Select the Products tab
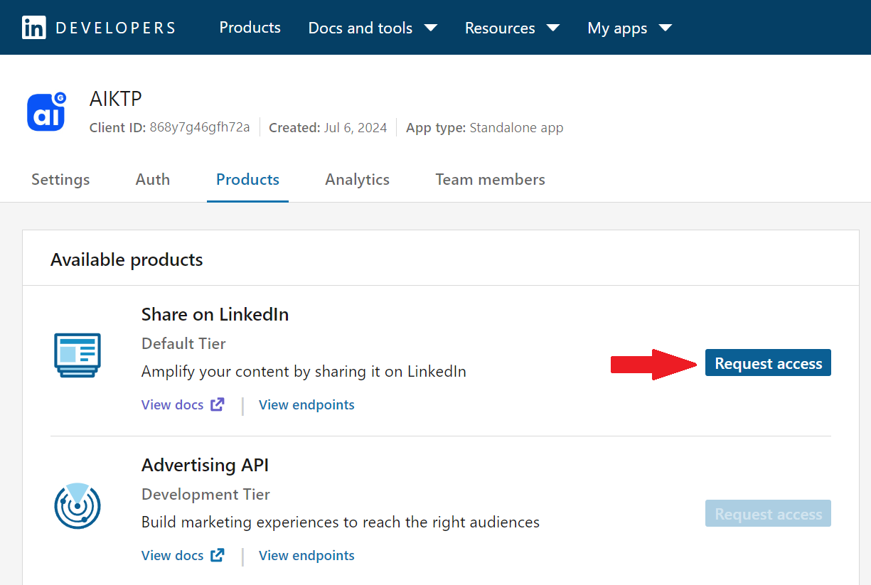 [x=247, y=180]
